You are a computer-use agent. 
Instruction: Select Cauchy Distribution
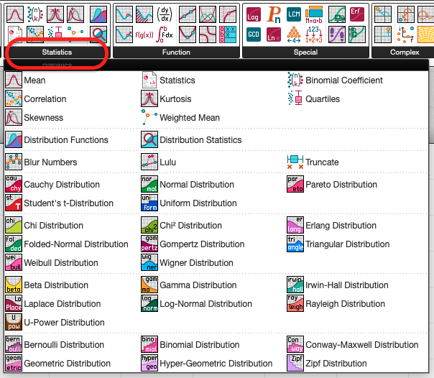52,184
